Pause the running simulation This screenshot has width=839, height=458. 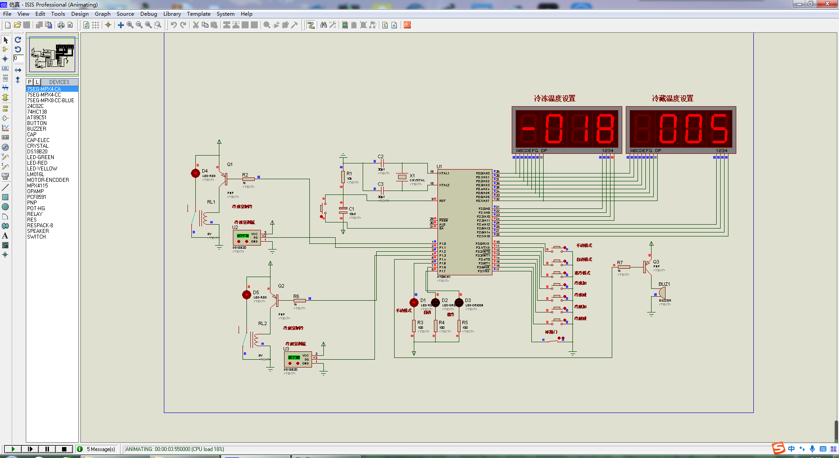[47, 449]
